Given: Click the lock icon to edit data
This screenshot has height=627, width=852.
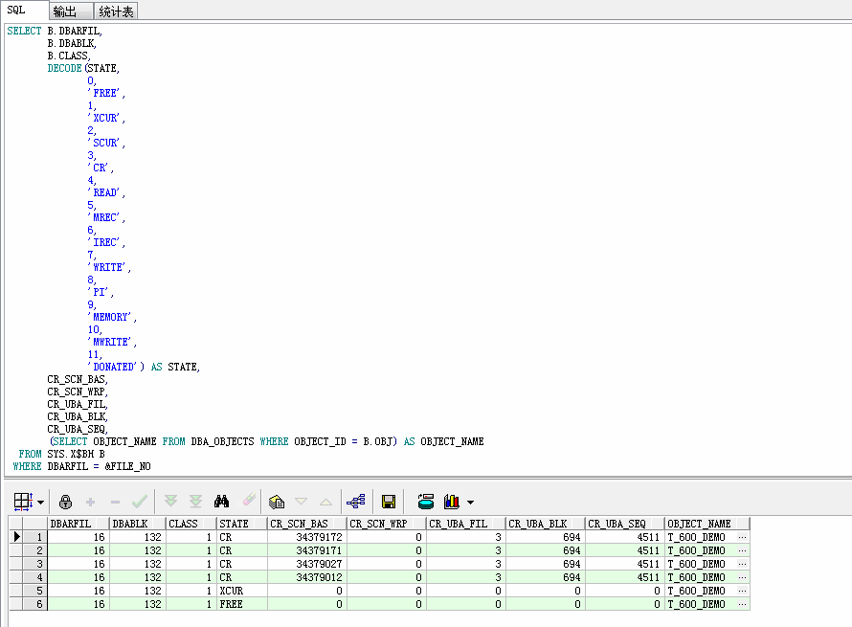Looking at the screenshot, I should (x=66, y=502).
